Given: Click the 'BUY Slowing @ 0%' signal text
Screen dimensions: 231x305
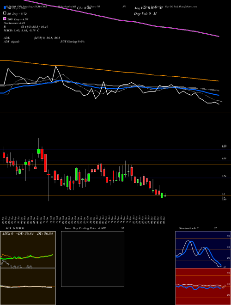Looking at the screenshot, I should tap(73, 42).
